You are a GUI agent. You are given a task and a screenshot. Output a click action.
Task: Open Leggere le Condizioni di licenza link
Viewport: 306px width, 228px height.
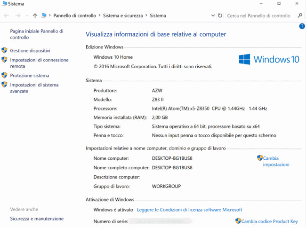[x=189, y=210]
